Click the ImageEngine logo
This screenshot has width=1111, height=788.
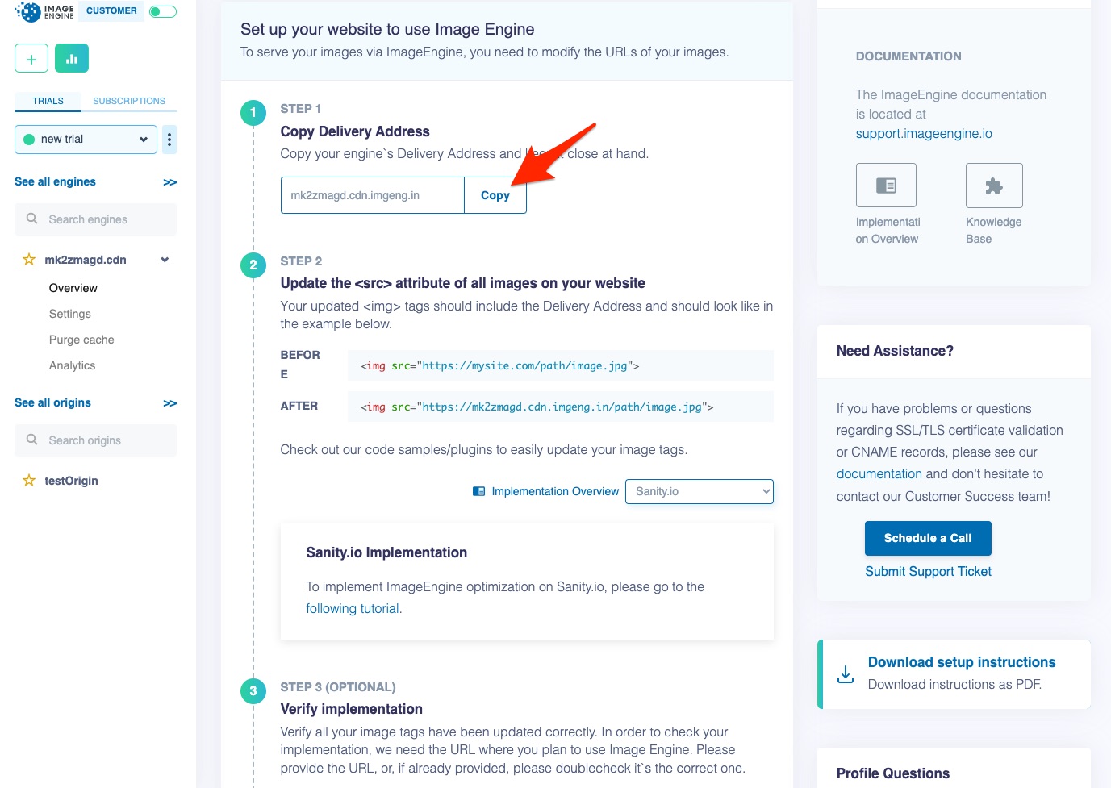click(44, 11)
